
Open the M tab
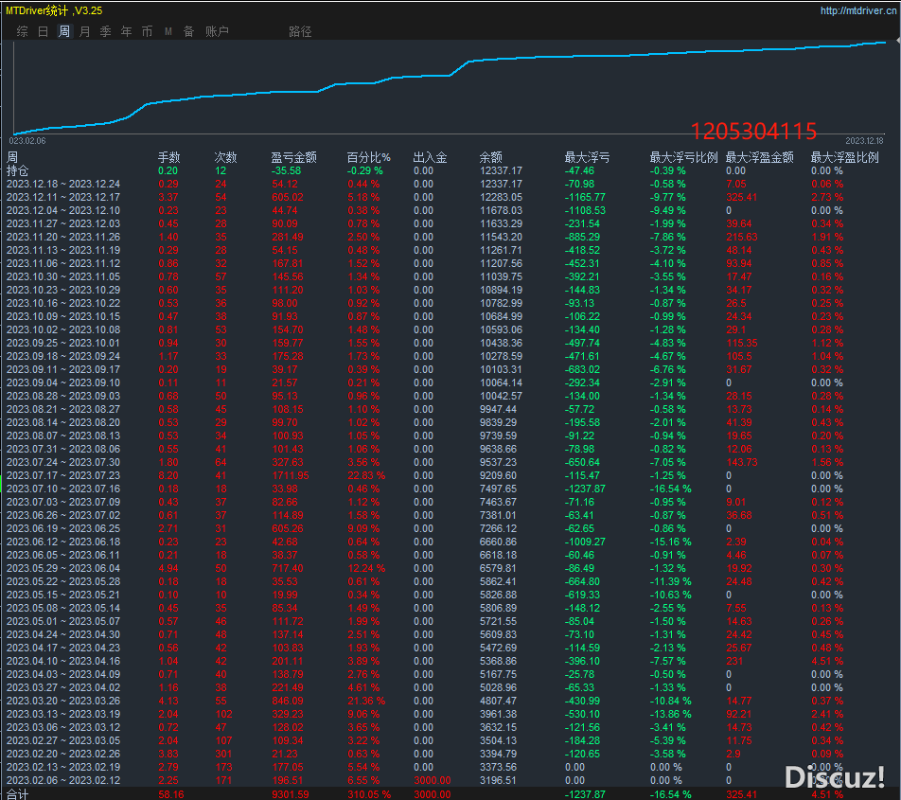click(168, 31)
